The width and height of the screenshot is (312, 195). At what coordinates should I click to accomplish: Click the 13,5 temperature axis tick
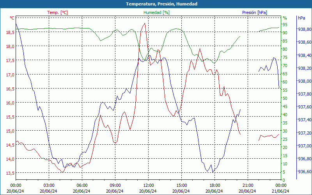point(11,173)
